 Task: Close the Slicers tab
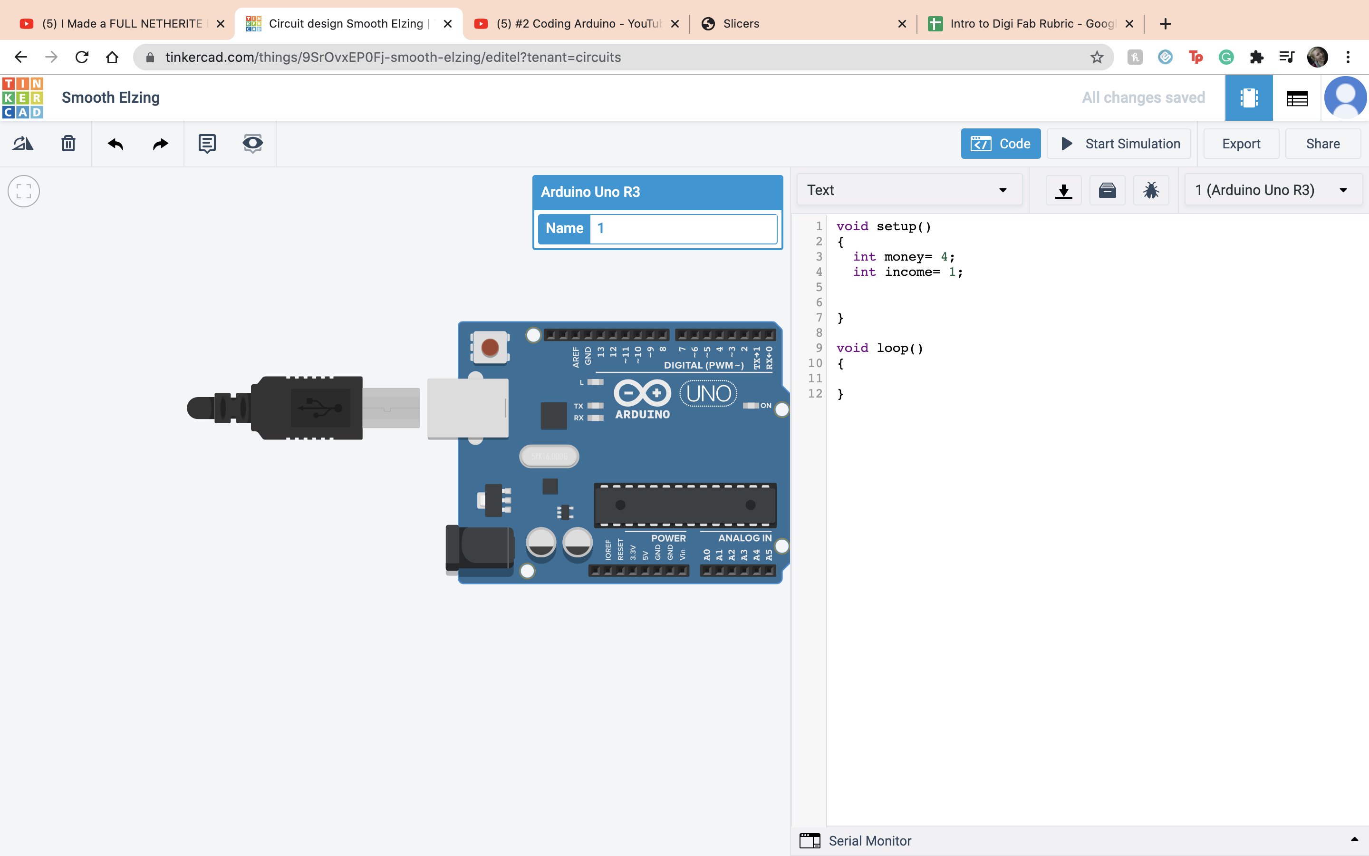(x=902, y=24)
